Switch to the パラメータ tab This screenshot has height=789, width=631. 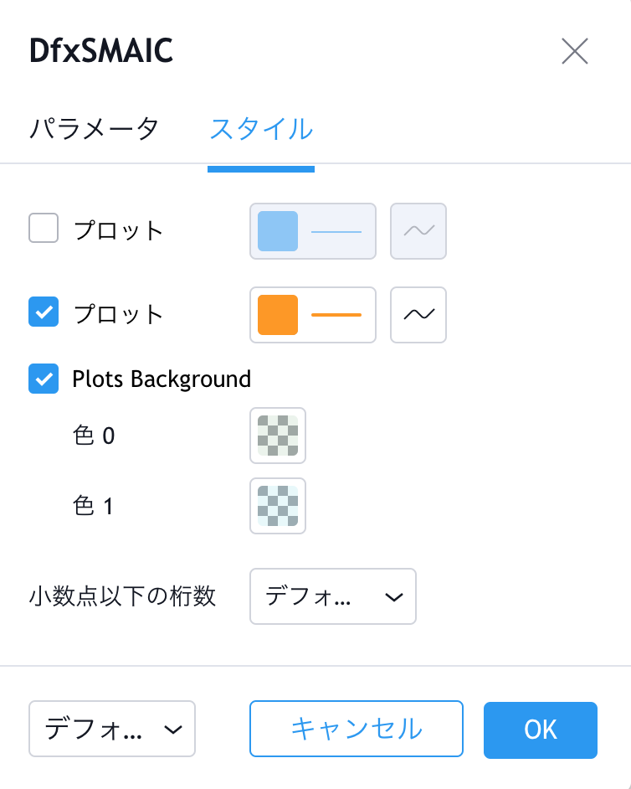(x=94, y=129)
